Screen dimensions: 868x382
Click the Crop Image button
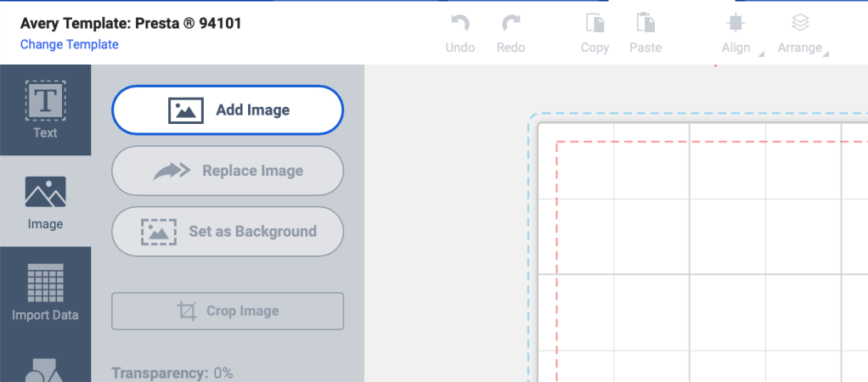(x=228, y=311)
